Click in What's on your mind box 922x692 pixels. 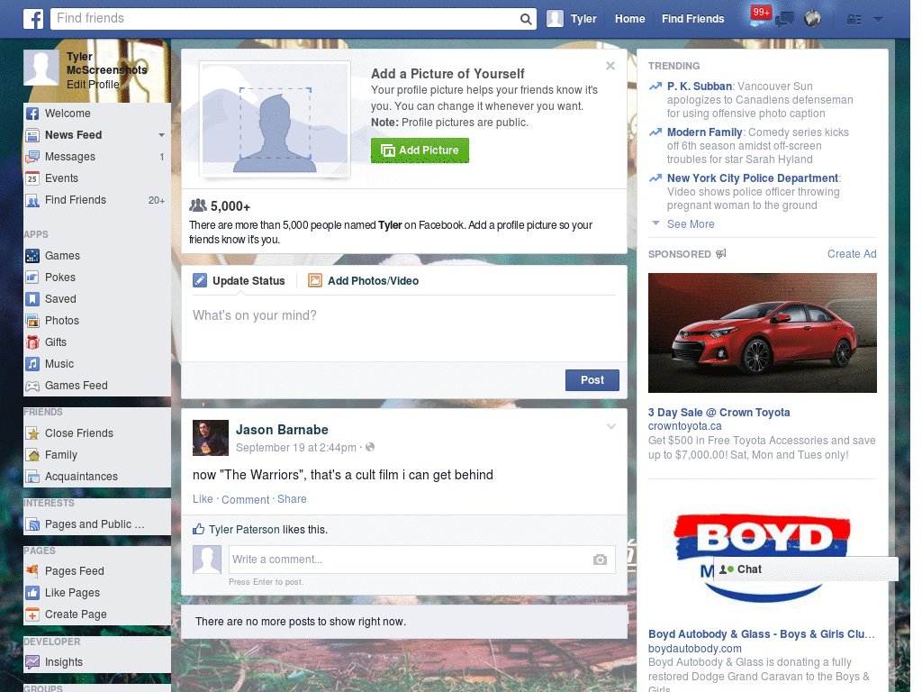[x=404, y=330]
